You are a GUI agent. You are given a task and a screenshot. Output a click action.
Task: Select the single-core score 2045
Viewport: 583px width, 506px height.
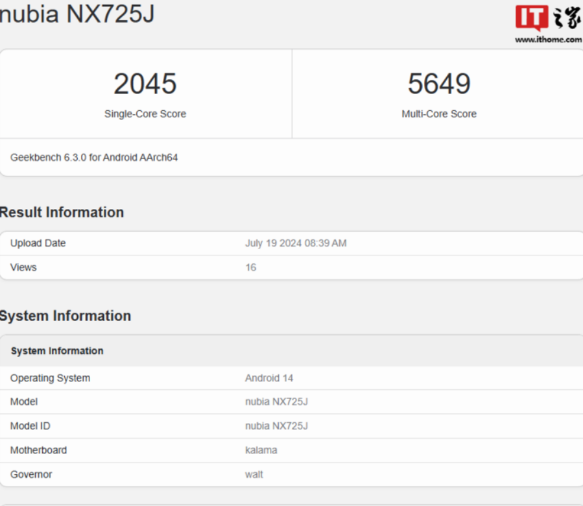click(x=145, y=84)
